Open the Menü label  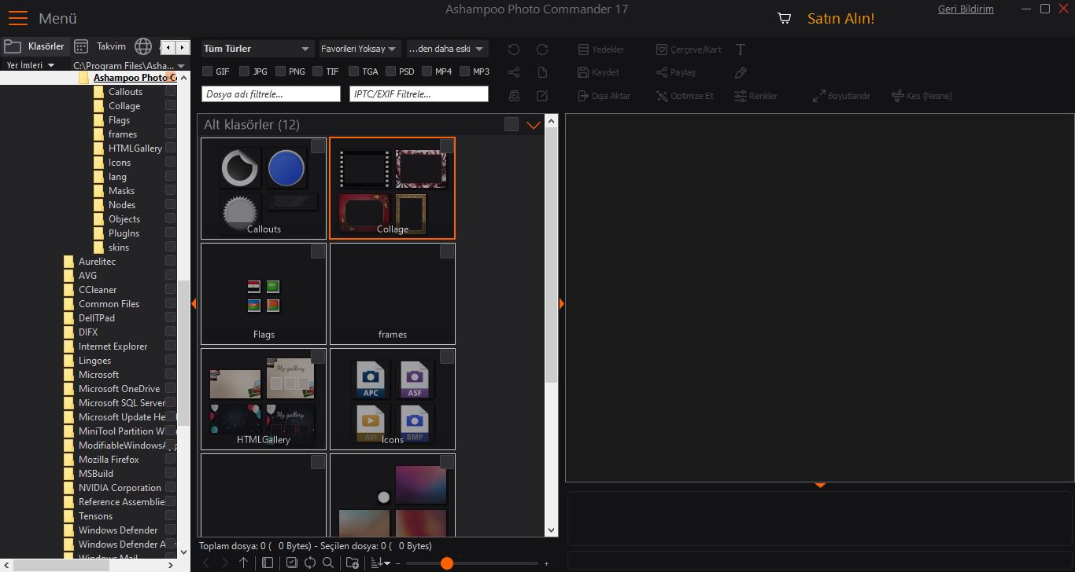[x=57, y=18]
